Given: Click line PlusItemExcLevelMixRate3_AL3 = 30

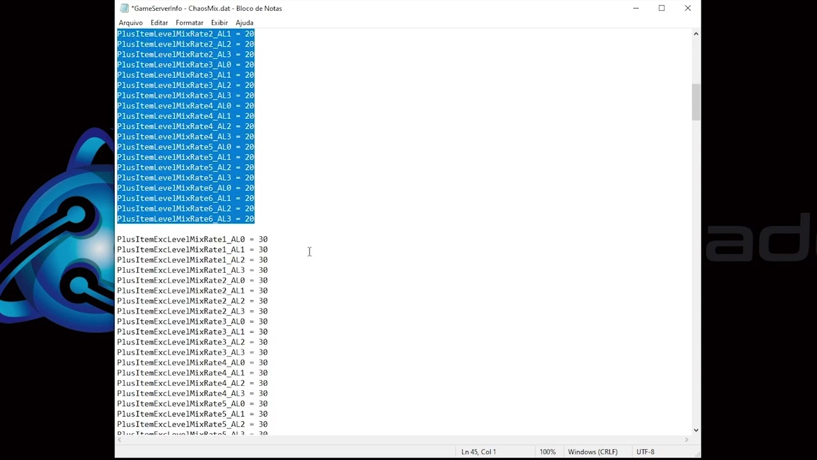Looking at the screenshot, I should click(192, 352).
